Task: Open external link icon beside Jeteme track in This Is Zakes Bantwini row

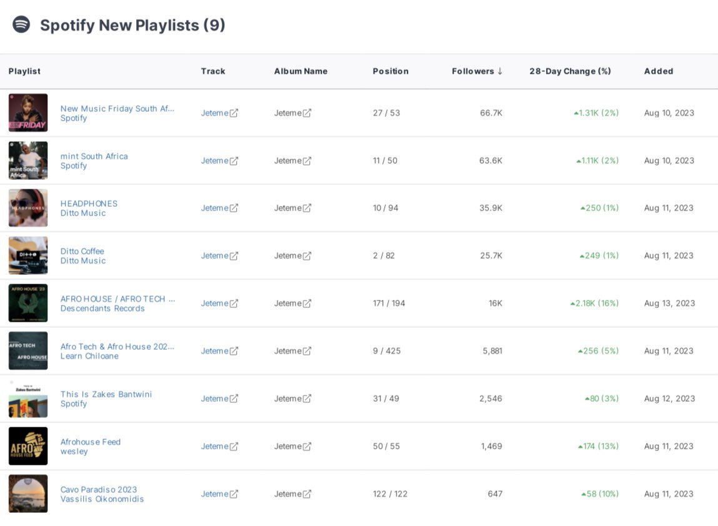Action: point(234,399)
